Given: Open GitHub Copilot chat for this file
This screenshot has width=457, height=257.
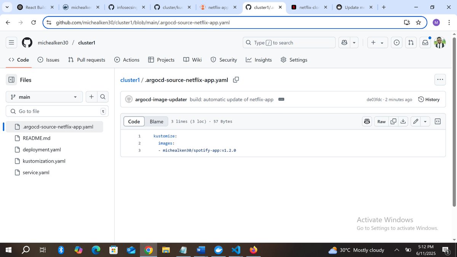Looking at the screenshot, I should point(367,121).
